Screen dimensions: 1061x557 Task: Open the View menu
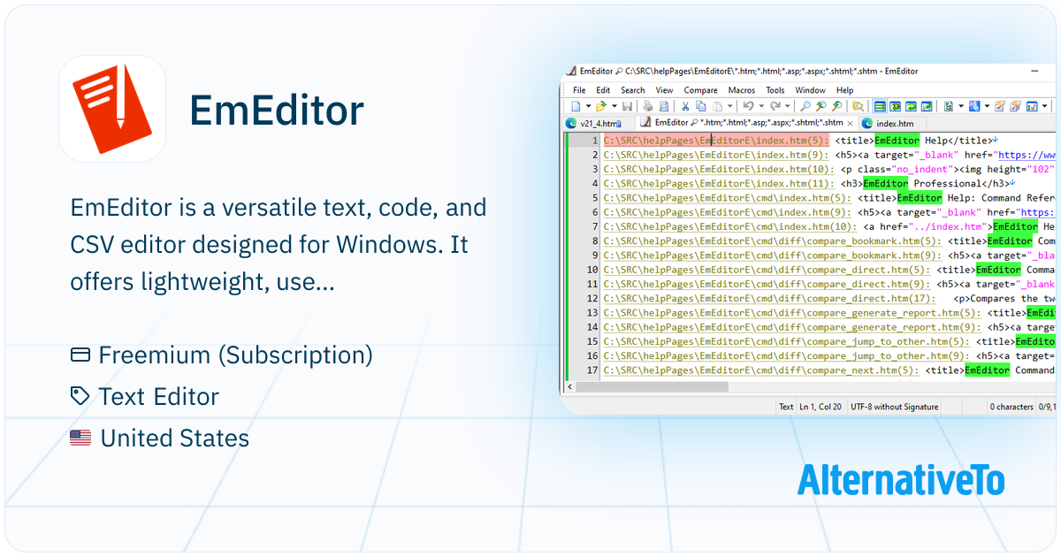(664, 90)
